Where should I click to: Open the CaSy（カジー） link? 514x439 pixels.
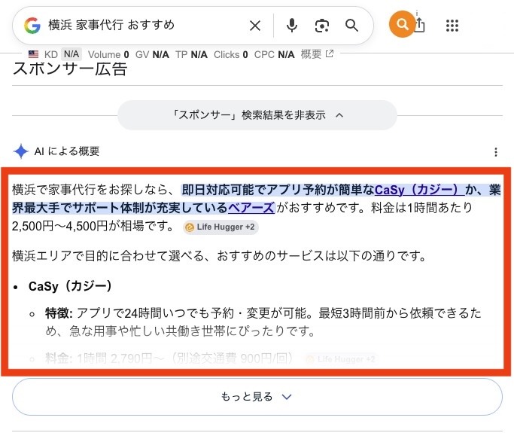point(419,190)
